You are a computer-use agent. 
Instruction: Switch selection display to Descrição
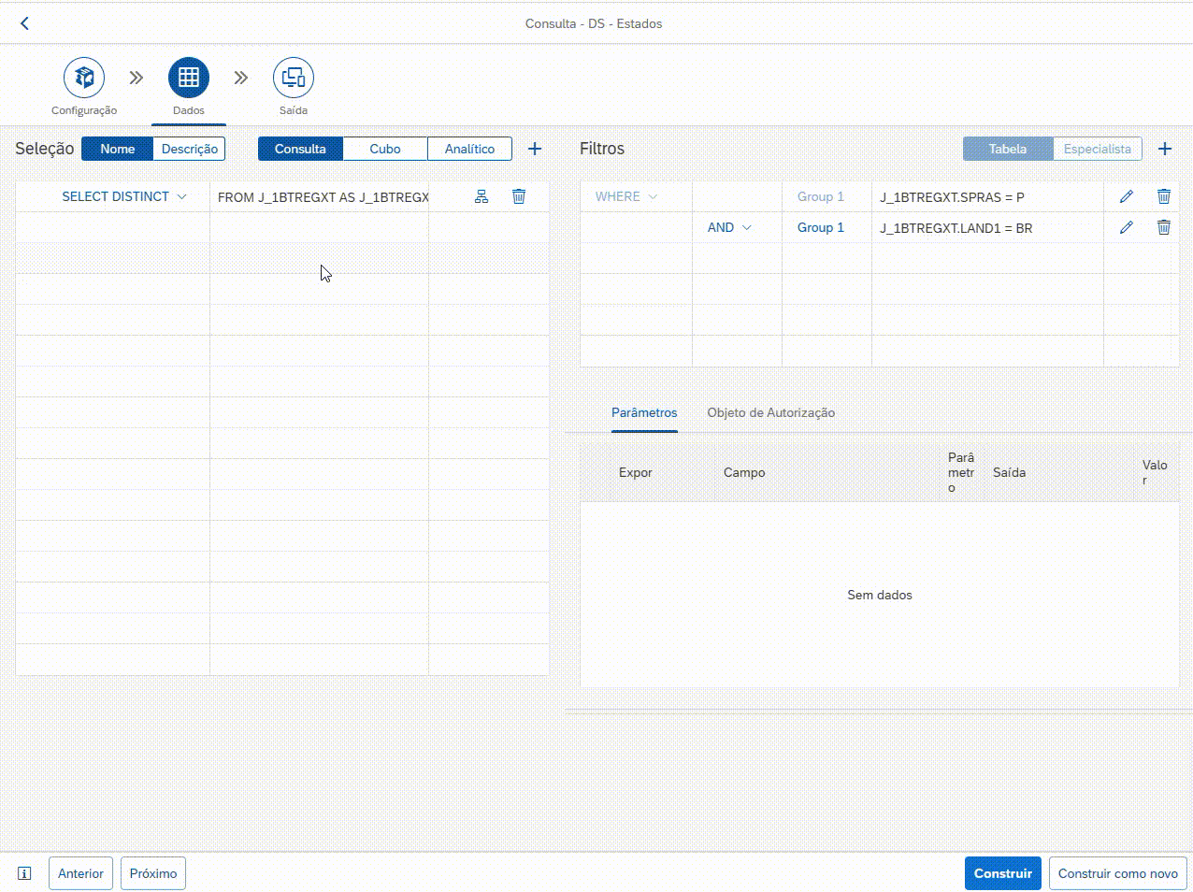[x=189, y=149]
